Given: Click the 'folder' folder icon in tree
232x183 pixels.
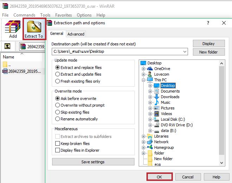Looking at the screenshot, I should [150, 153].
